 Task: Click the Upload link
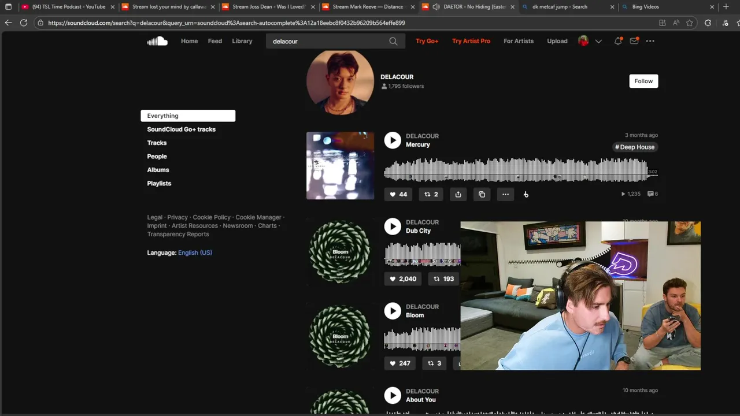557,41
